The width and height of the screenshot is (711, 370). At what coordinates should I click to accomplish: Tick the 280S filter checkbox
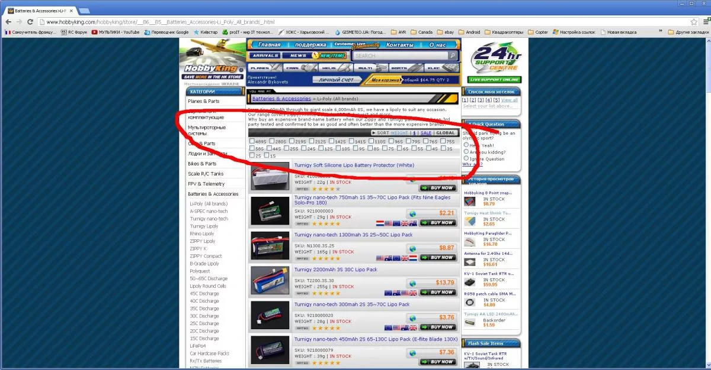[x=271, y=141]
